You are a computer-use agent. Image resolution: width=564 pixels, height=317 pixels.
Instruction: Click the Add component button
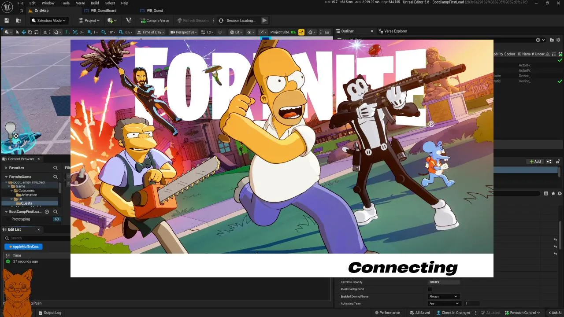coord(535,162)
